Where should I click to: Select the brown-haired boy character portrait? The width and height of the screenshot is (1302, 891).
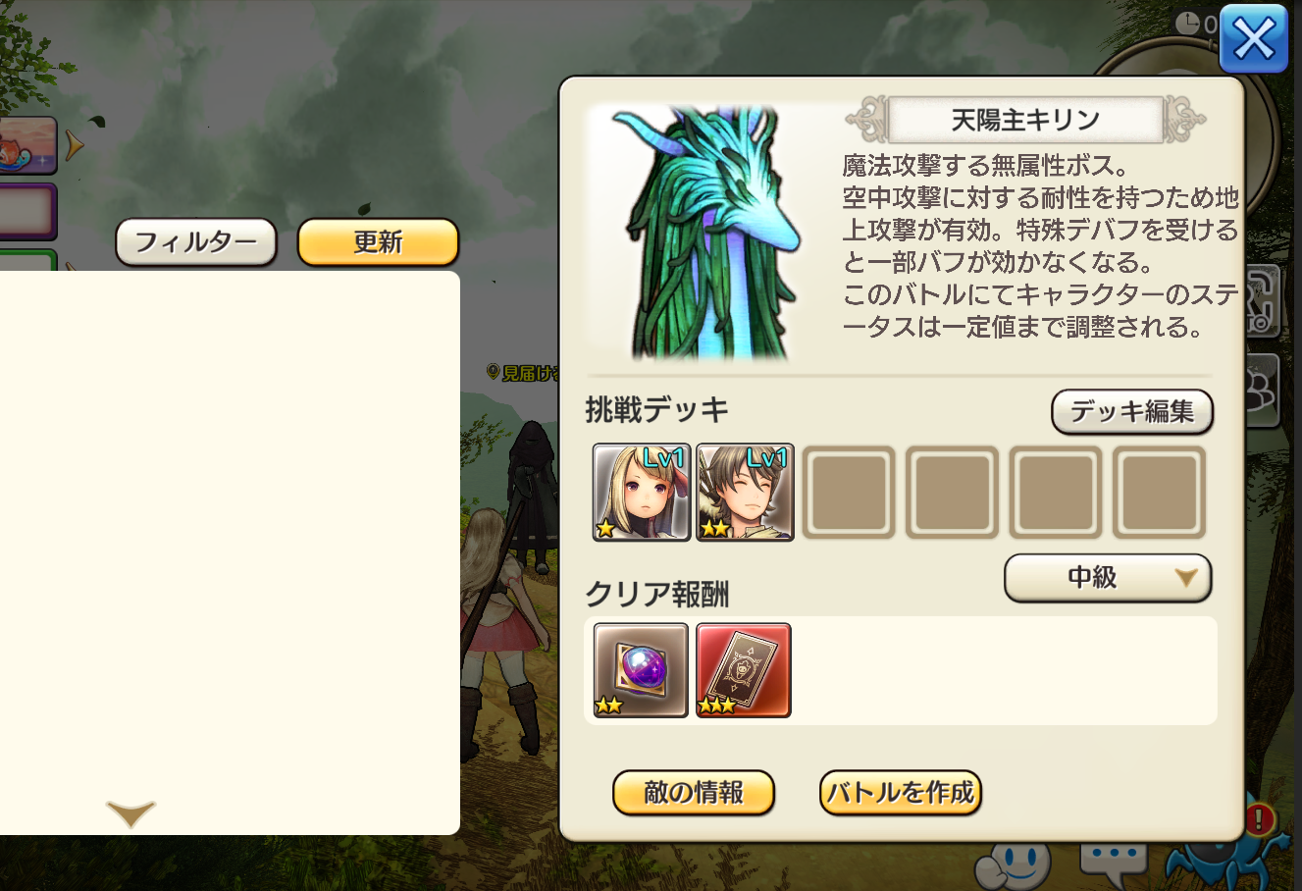click(x=746, y=492)
